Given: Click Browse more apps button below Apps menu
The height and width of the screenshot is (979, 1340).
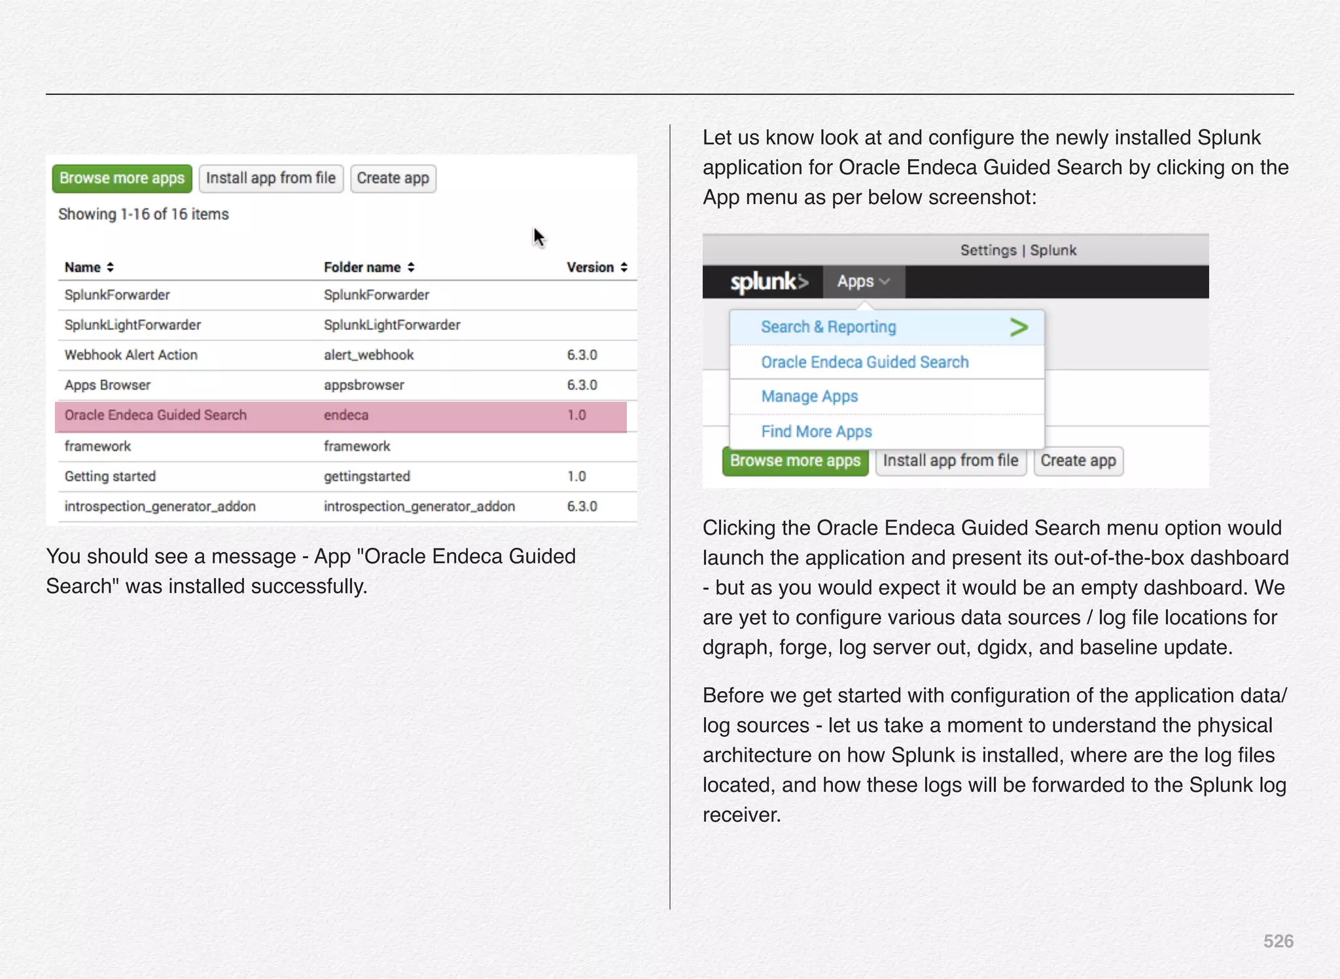Looking at the screenshot, I should 795,461.
